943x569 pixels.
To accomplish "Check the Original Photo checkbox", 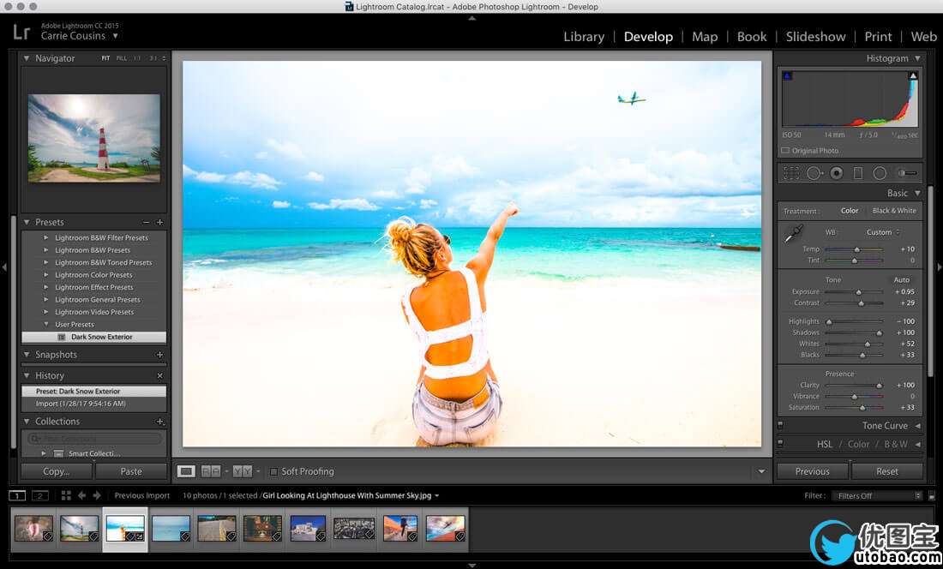I will [x=785, y=151].
